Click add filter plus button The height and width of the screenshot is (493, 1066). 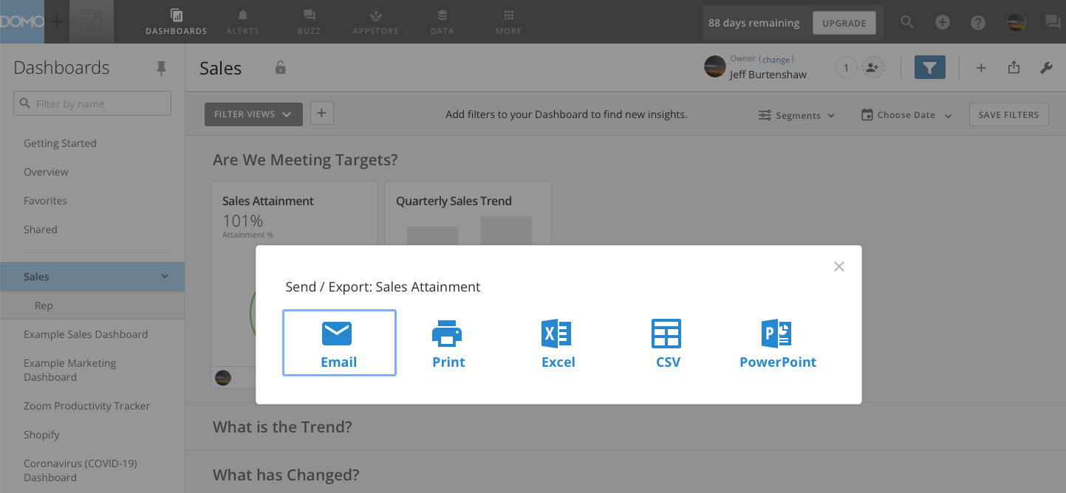click(322, 114)
